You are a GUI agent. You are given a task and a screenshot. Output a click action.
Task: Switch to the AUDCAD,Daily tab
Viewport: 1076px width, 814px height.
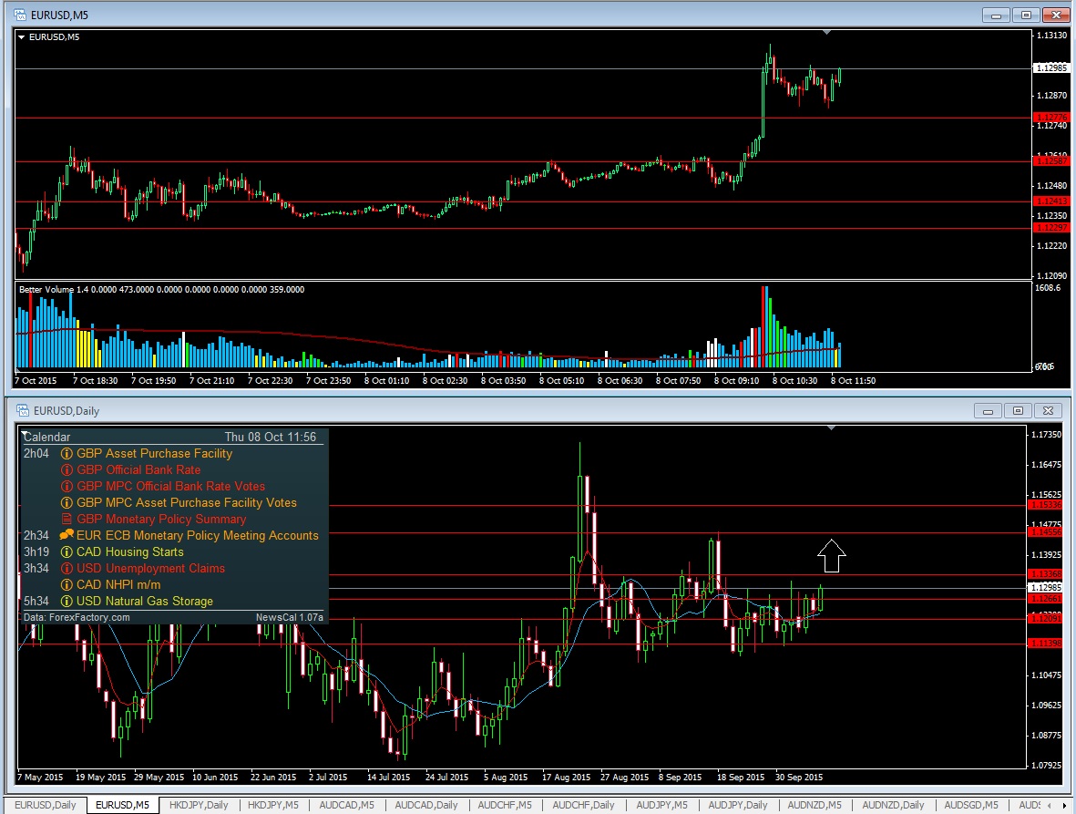click(426, 805)
